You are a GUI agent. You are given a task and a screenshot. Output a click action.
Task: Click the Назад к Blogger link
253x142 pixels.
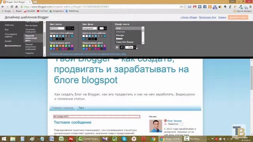pos(189,17)
